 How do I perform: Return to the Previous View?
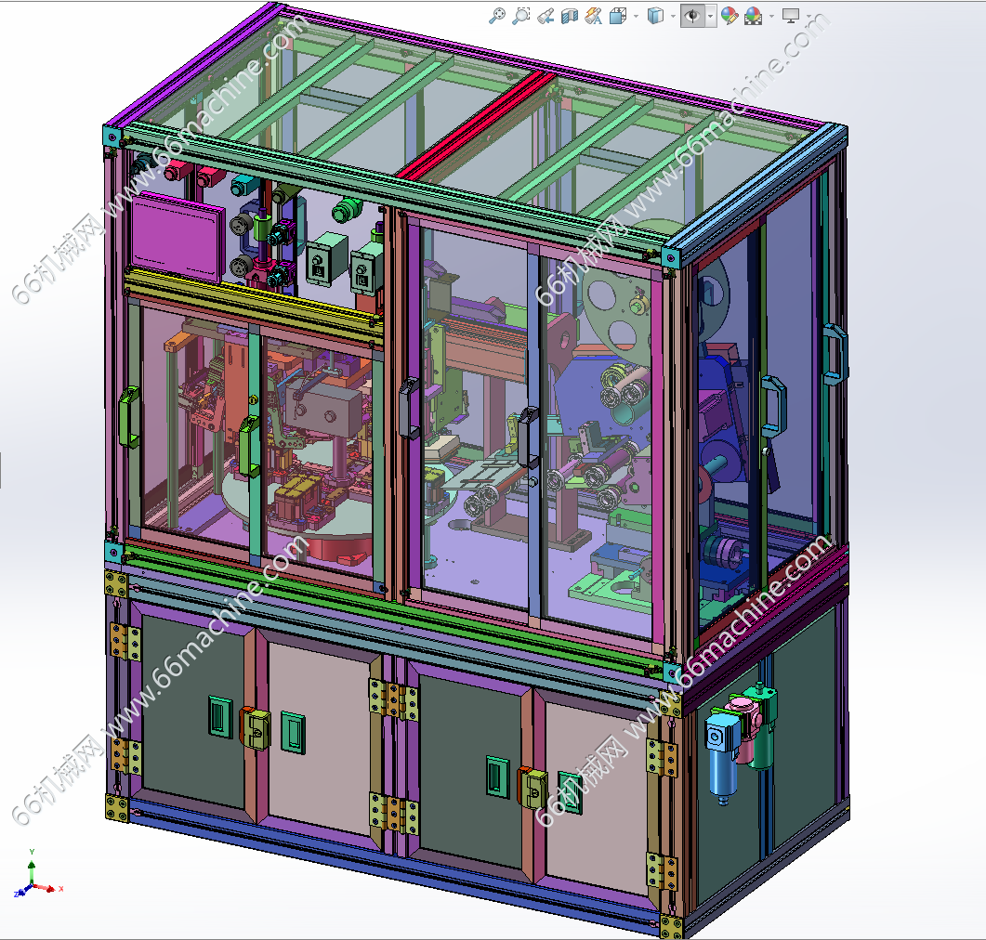point(546,16)
